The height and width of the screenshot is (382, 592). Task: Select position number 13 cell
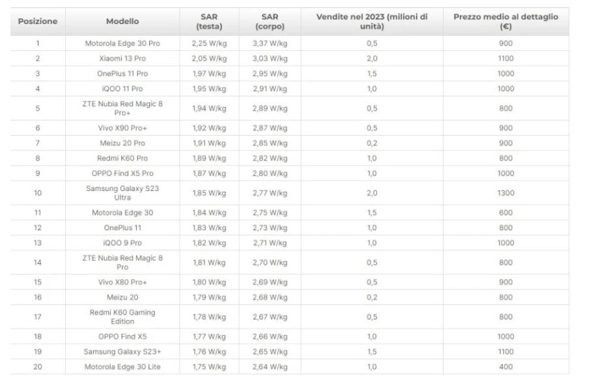[38, 243]
